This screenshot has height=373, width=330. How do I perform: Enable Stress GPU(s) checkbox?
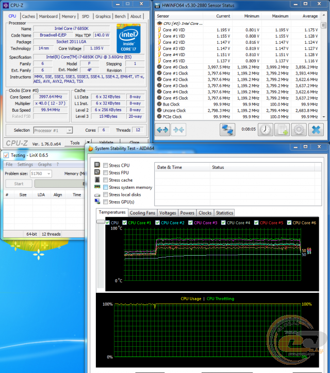click(105, 202)
